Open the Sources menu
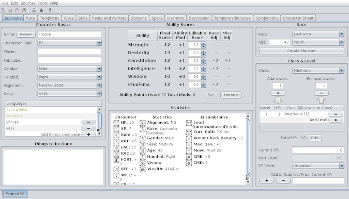Screen dimensions: 349x199 (x=28, y=3)
